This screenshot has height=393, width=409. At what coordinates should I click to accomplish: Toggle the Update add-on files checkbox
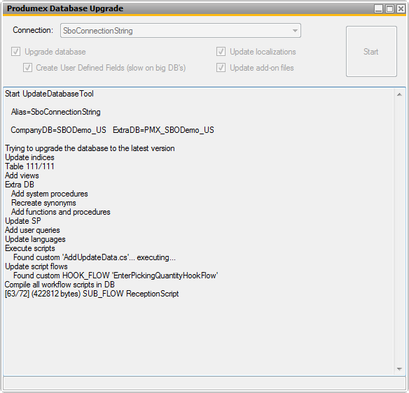[221, 67]
